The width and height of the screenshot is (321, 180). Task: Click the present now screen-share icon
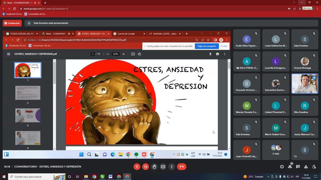point(163,167)
